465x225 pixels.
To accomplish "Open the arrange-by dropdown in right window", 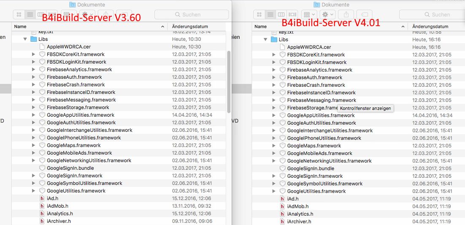I will click(309, 14).
